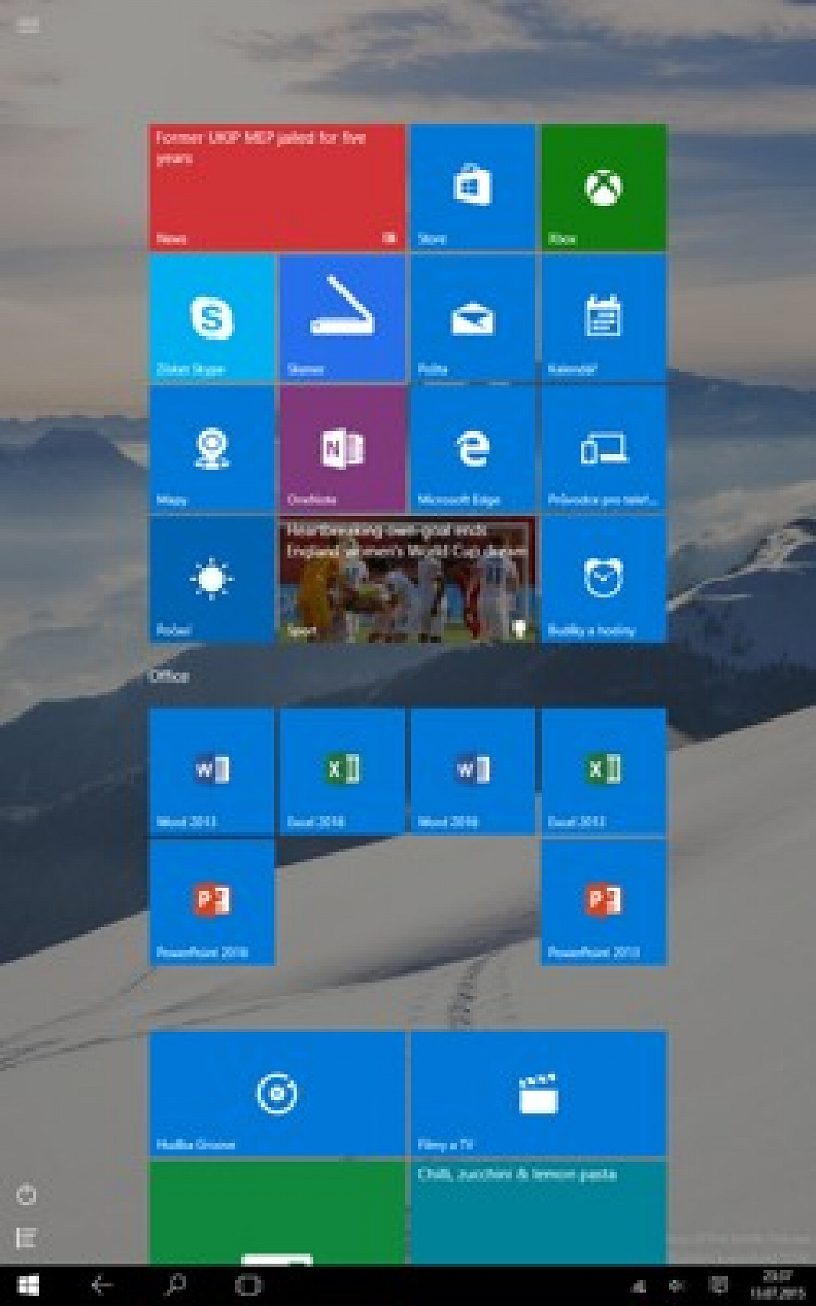Open the network icon in system tray
816x1306 pixels.
[x=639, y=1285]
